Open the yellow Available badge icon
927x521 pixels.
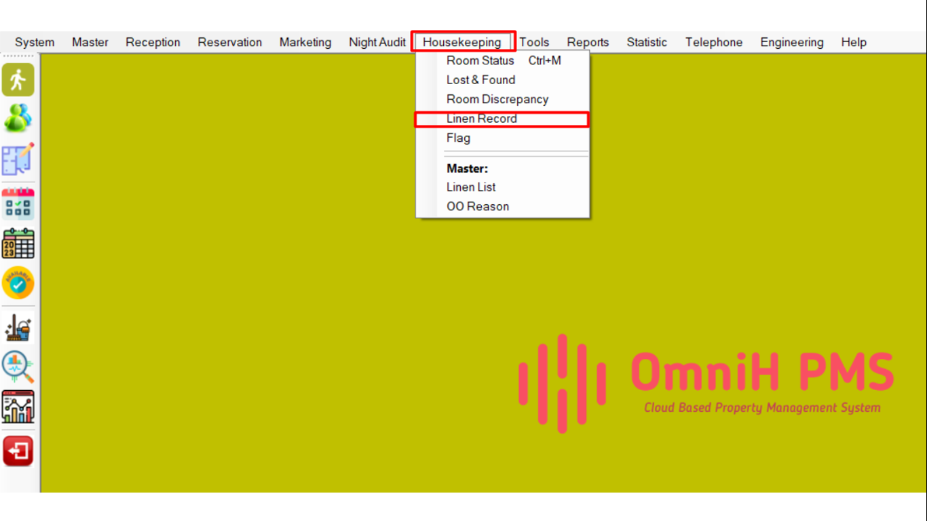18,284
